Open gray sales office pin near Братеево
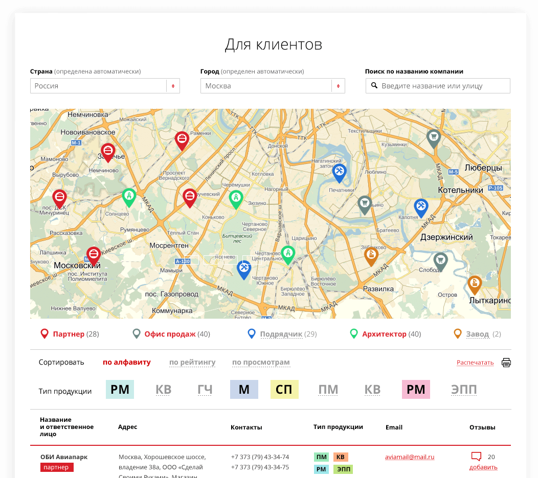The width and height of the screenshot is (538, 478). point(365,205)
